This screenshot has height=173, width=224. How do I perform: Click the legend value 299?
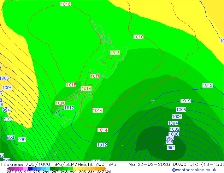(x=73, y=172)
